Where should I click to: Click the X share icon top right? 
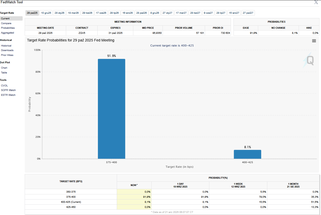click(316, 2)
